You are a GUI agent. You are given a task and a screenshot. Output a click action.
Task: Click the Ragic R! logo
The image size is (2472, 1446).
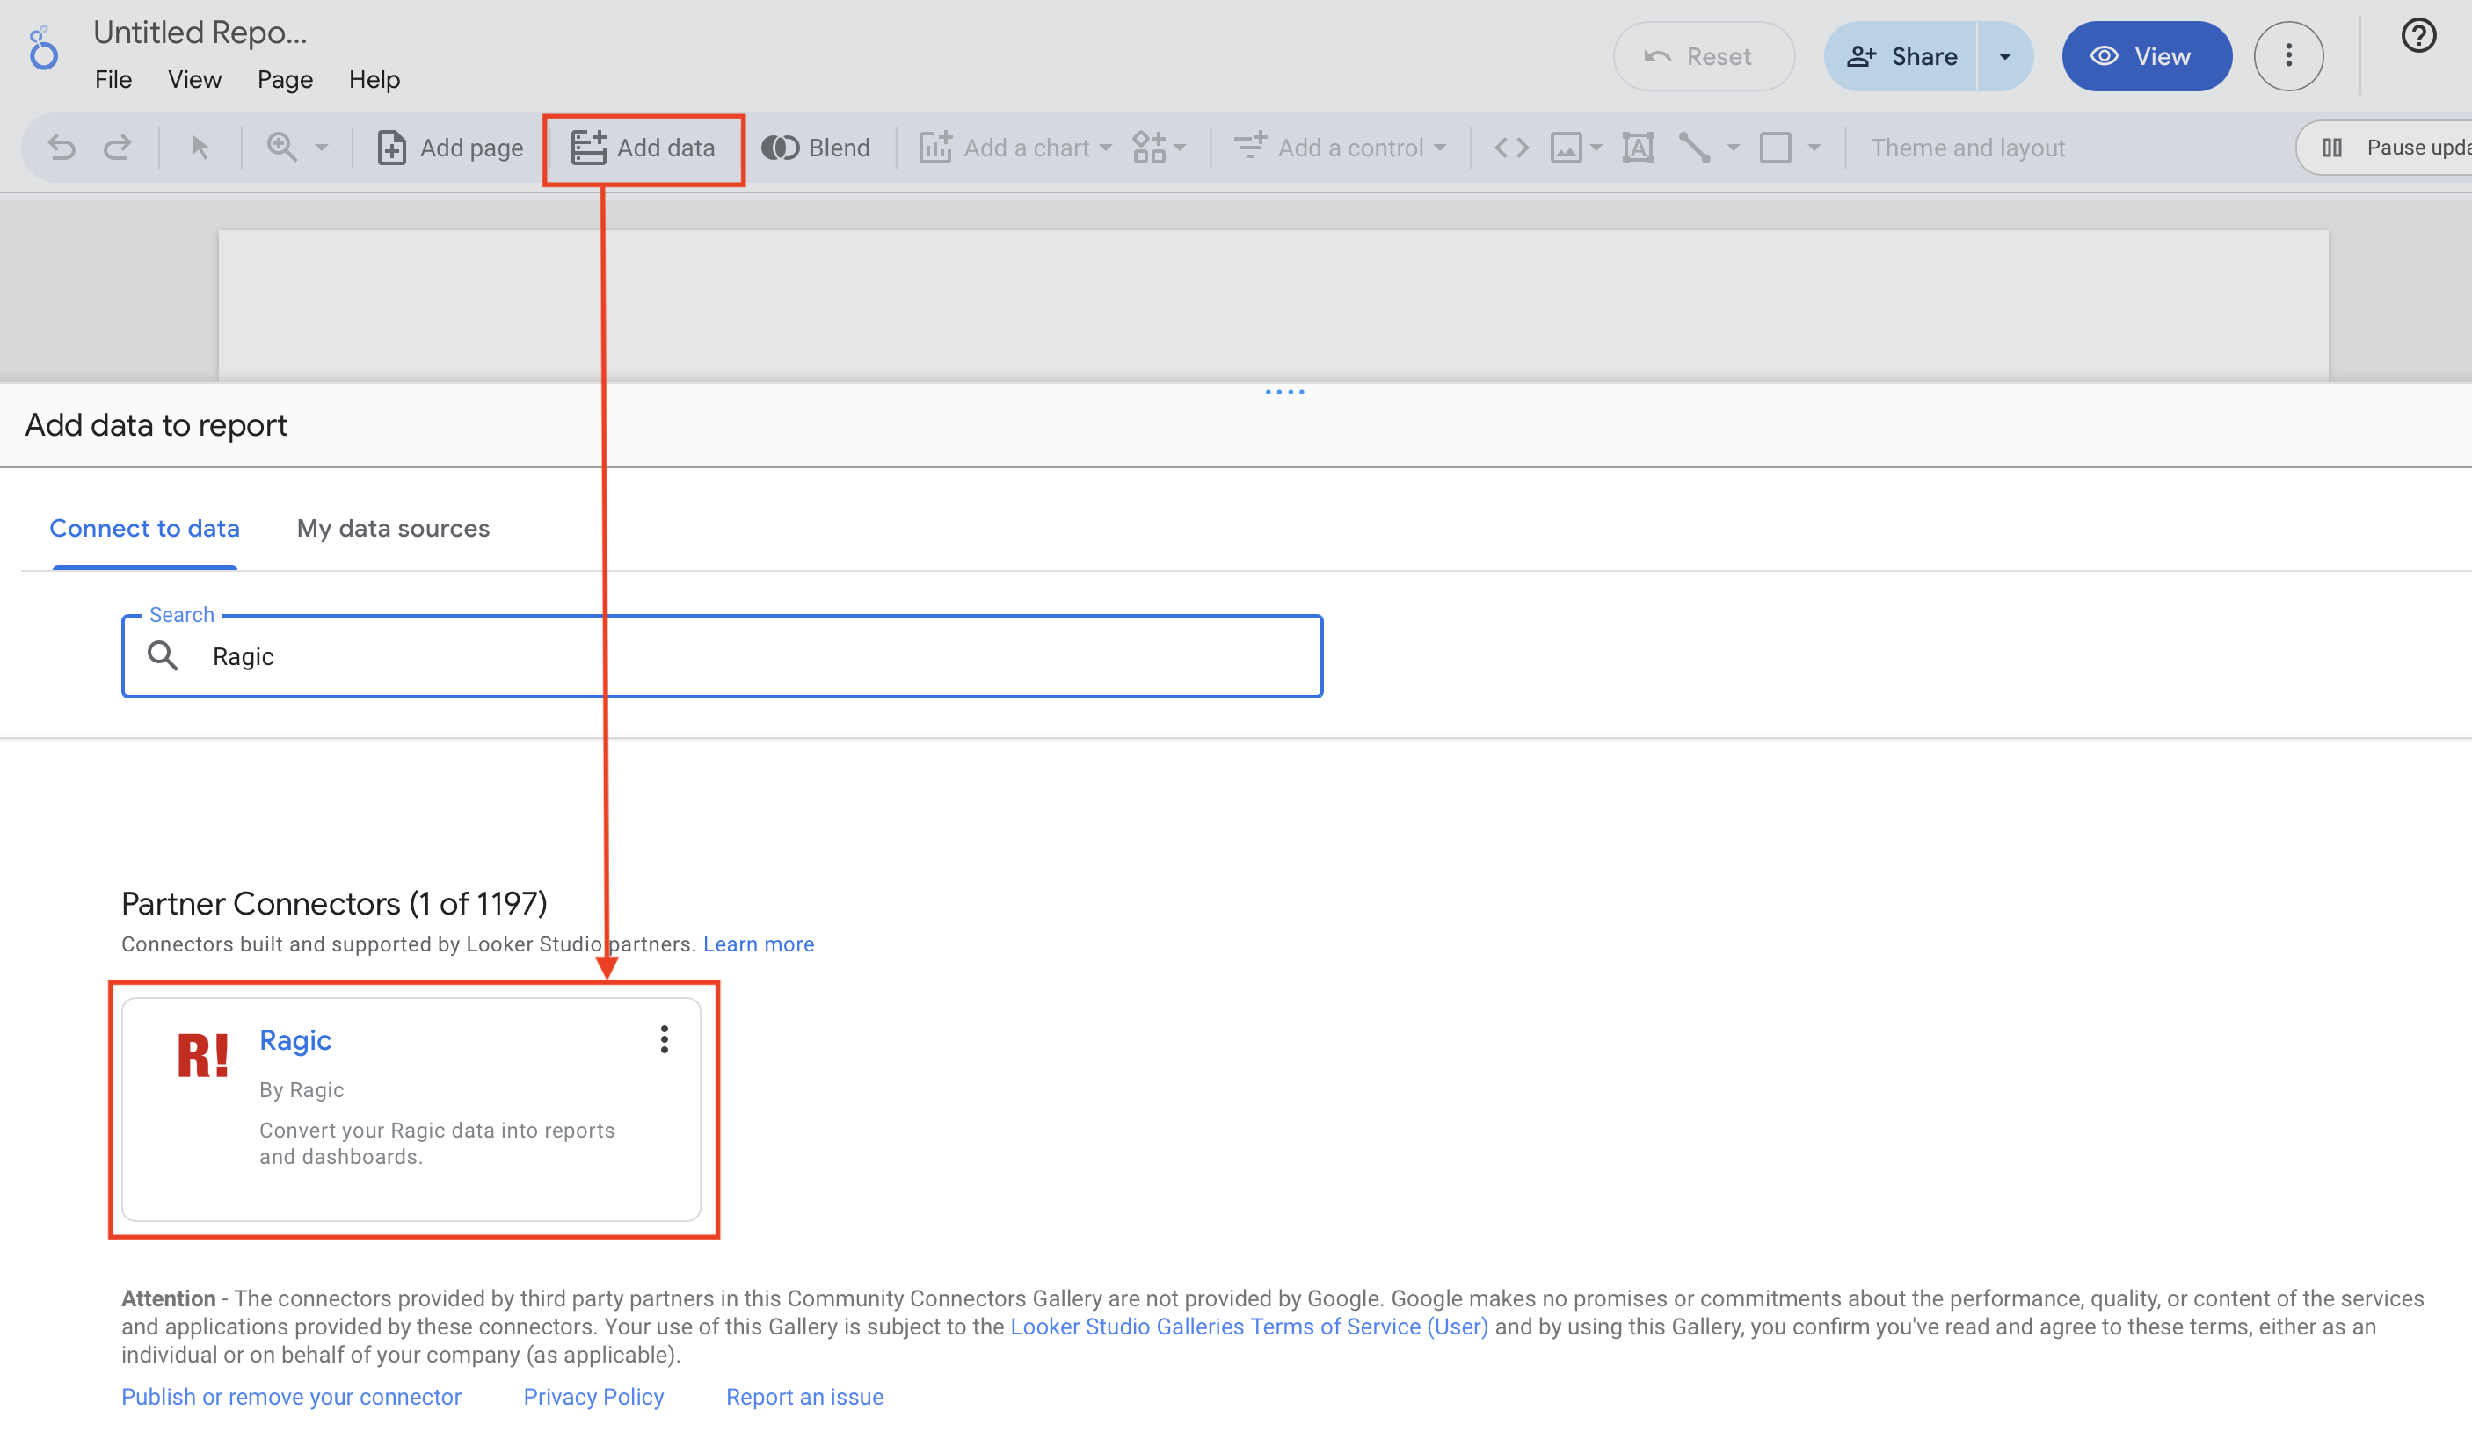coord(203,1055)
